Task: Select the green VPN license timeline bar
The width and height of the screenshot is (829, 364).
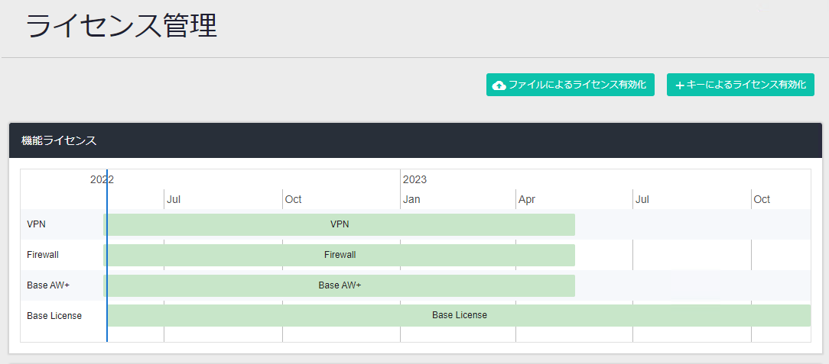Action: coord(339,224)
